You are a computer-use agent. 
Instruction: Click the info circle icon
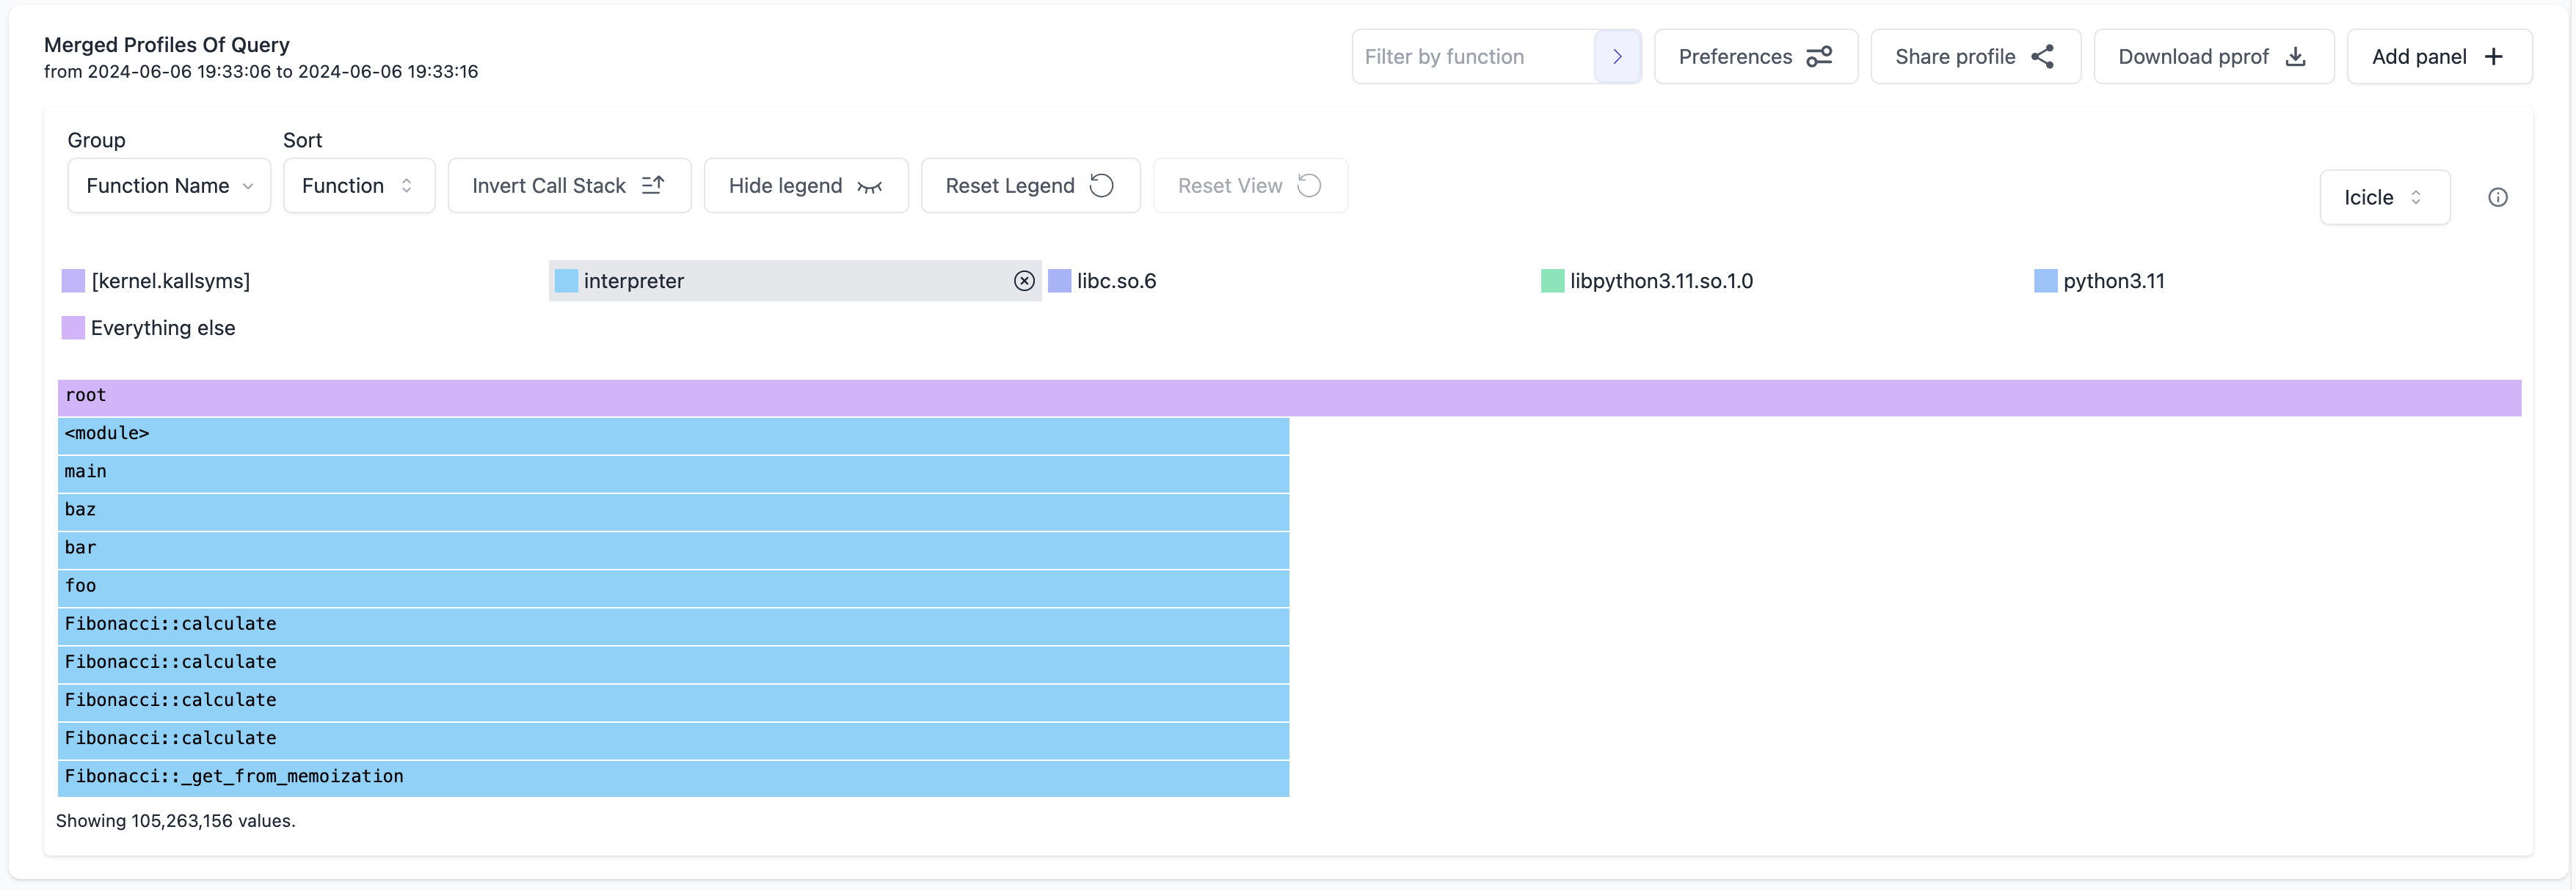tap(2497, 196)
